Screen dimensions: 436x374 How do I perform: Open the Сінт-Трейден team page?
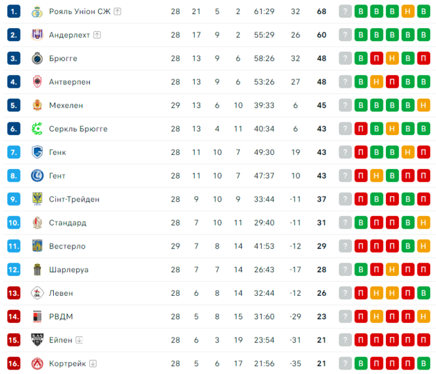point(74,199)
